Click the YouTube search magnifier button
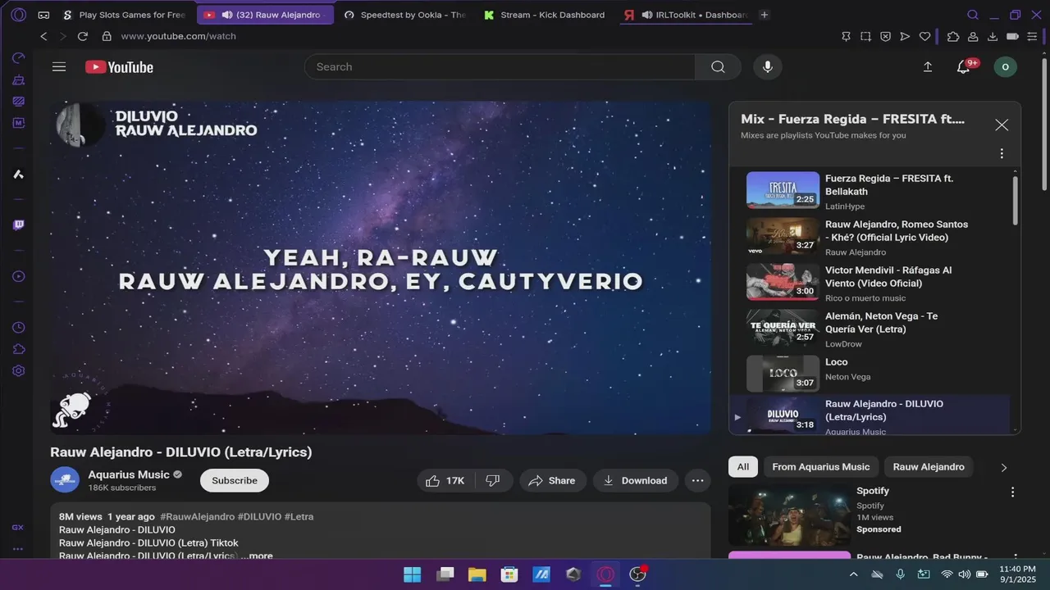This screenshot has height=590, width=1050. click(718, 67)
